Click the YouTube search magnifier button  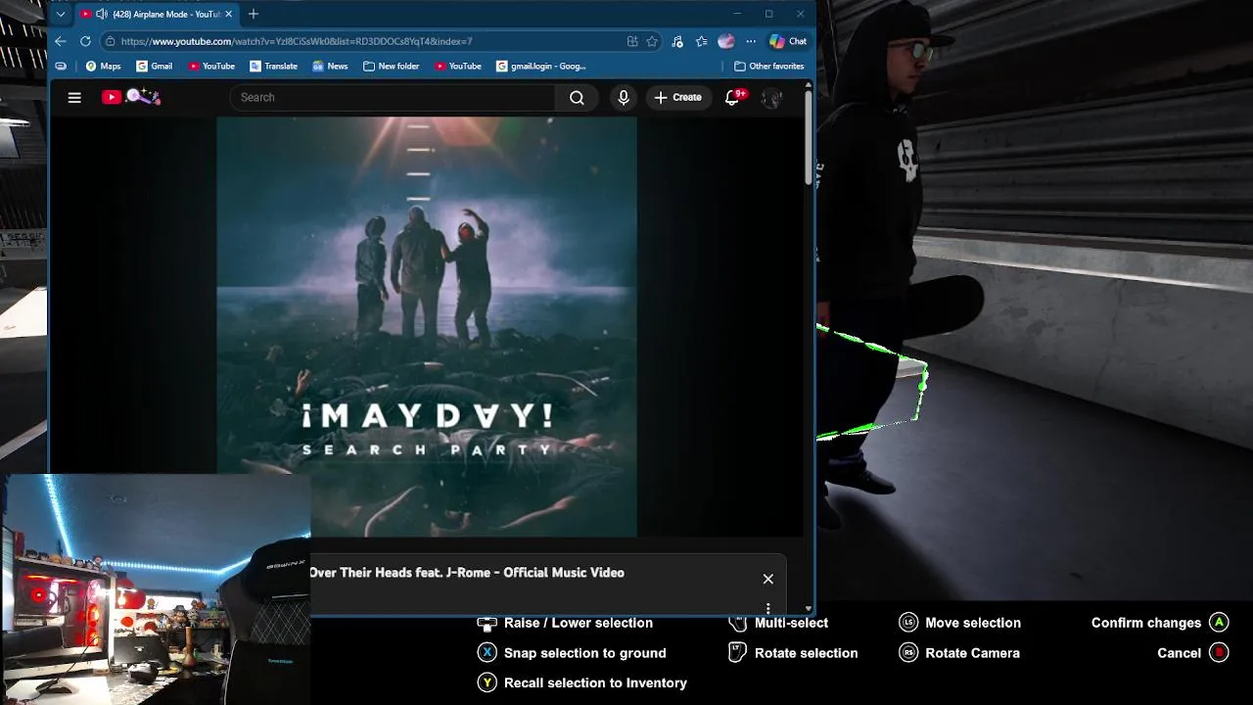(x=577, y=97)
